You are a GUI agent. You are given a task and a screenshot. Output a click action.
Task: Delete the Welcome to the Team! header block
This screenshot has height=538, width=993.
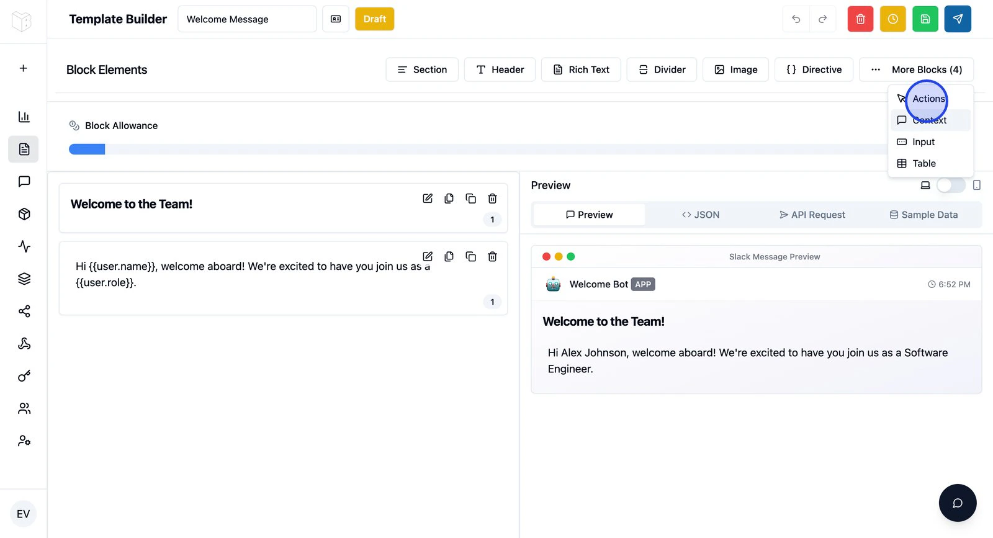point(492,199)
